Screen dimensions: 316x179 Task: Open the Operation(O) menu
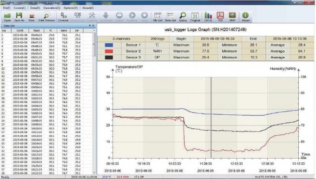point(52,8)
